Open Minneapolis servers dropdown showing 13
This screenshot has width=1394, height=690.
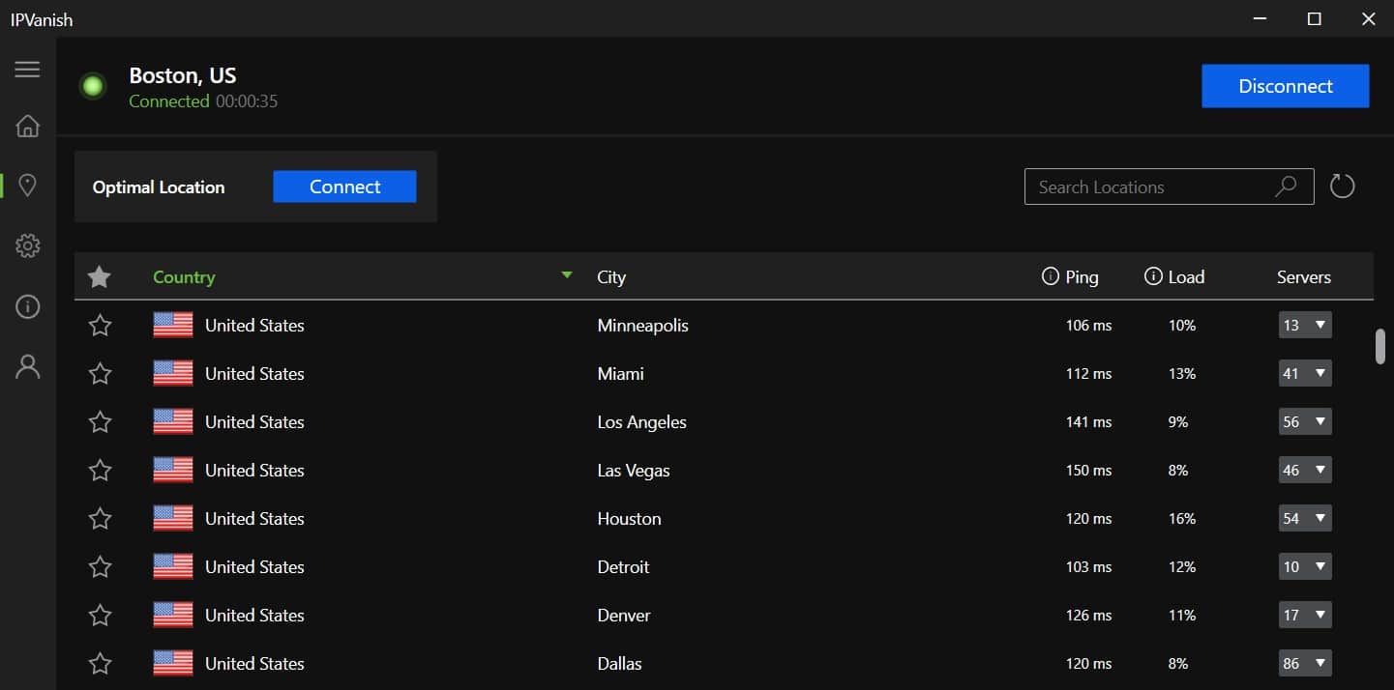1305,325
